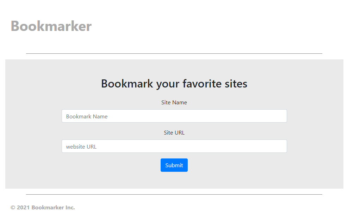
Task: Click the word 'Bookmark' in the main heading
Action: point(127,84)
